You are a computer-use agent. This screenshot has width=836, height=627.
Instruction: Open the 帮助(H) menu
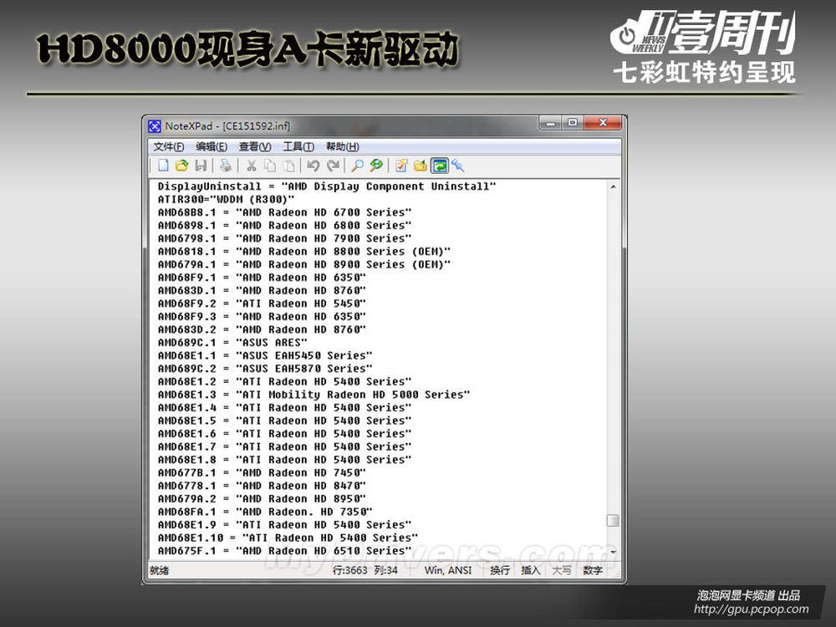point(342,146)
